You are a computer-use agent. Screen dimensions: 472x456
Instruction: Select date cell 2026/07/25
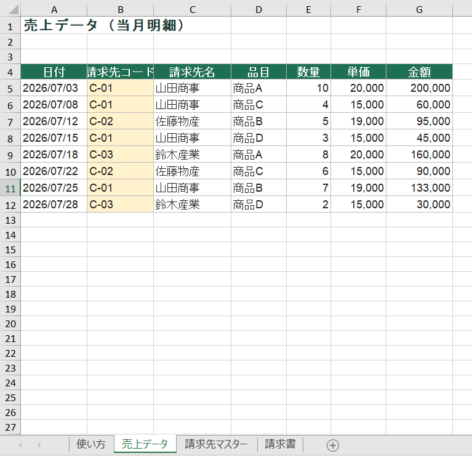pos(54,188)
